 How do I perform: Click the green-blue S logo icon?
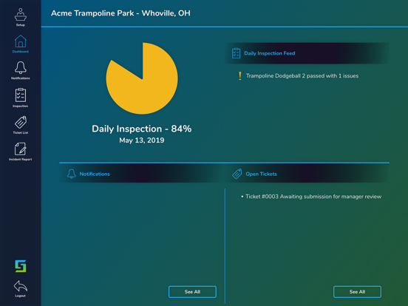(21, 266)
